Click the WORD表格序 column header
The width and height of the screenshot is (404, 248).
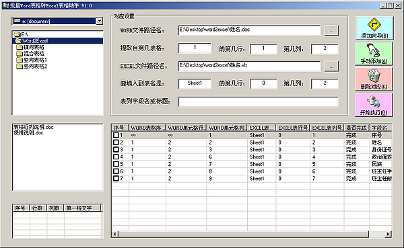click(x=147, y=128)
